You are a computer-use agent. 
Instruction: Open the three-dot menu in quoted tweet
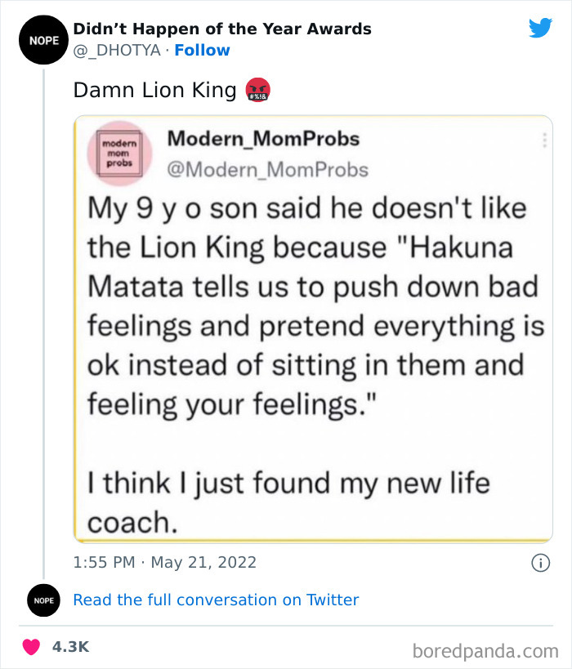click(x=543, y=140)
